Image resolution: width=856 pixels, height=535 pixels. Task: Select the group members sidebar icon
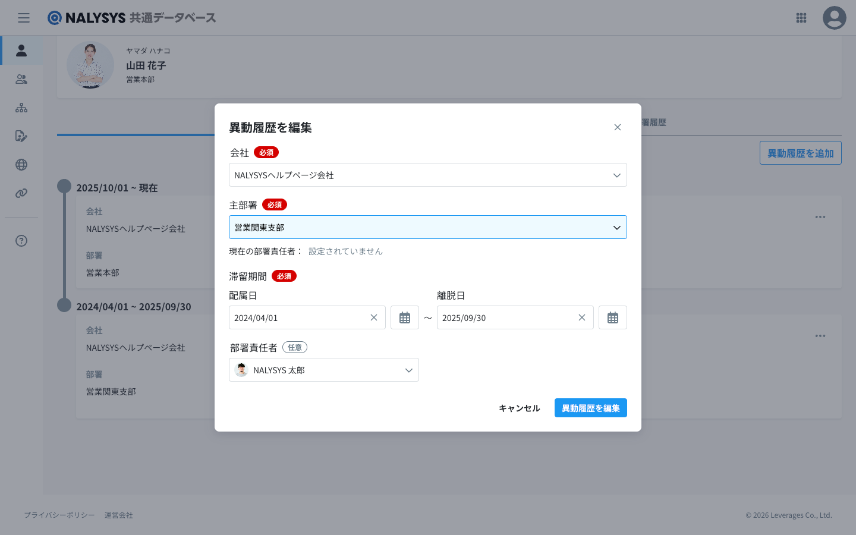point(21,79)
